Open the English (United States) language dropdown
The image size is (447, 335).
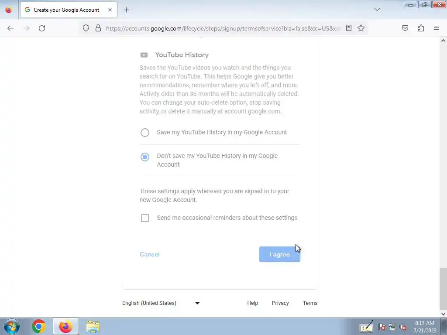click(161, 303)
